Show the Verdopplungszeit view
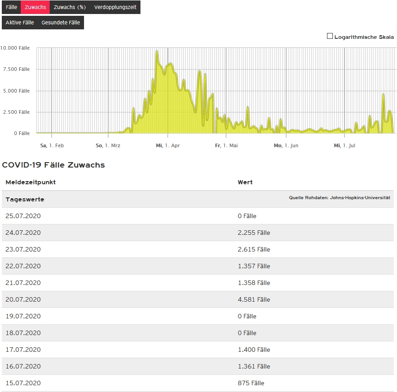397x392 pixels. 115,7
